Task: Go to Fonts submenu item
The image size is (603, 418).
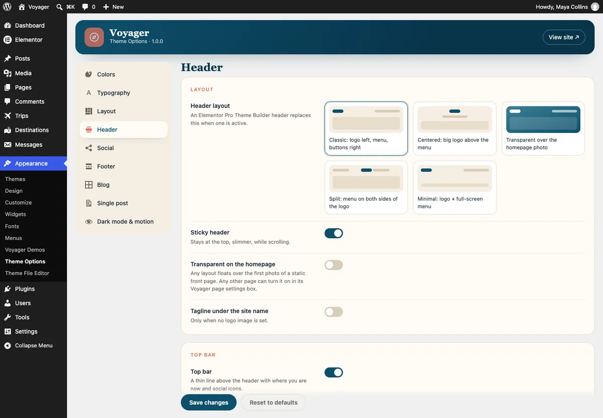Action: click(x=12, y=226)
